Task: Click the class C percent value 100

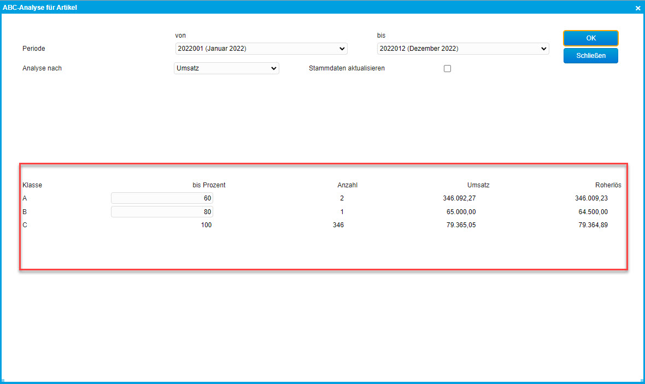Action: click(206, 225)
